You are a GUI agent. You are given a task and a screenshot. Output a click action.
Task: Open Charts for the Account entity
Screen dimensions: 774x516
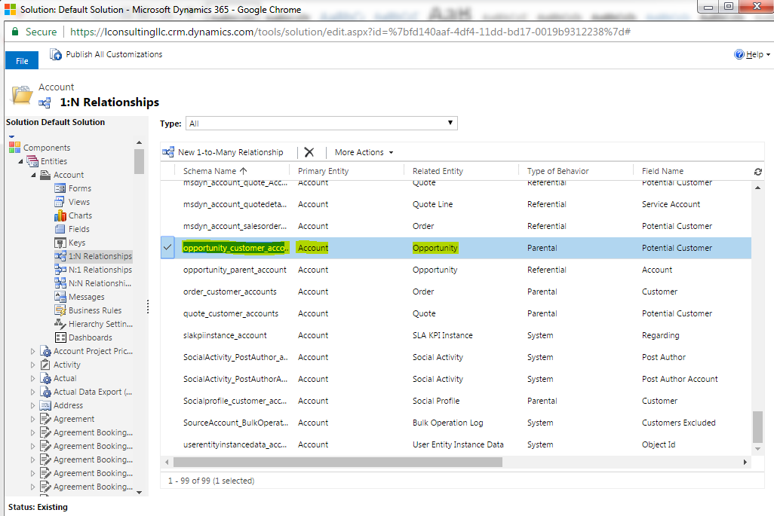pos(80,215)
